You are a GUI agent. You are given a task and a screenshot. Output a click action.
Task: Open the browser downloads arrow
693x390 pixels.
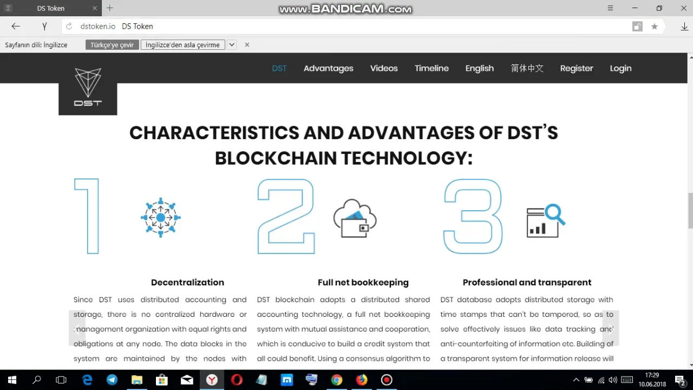tap(684, 27)
